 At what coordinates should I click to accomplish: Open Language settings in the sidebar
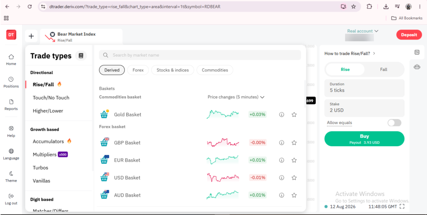11,154
